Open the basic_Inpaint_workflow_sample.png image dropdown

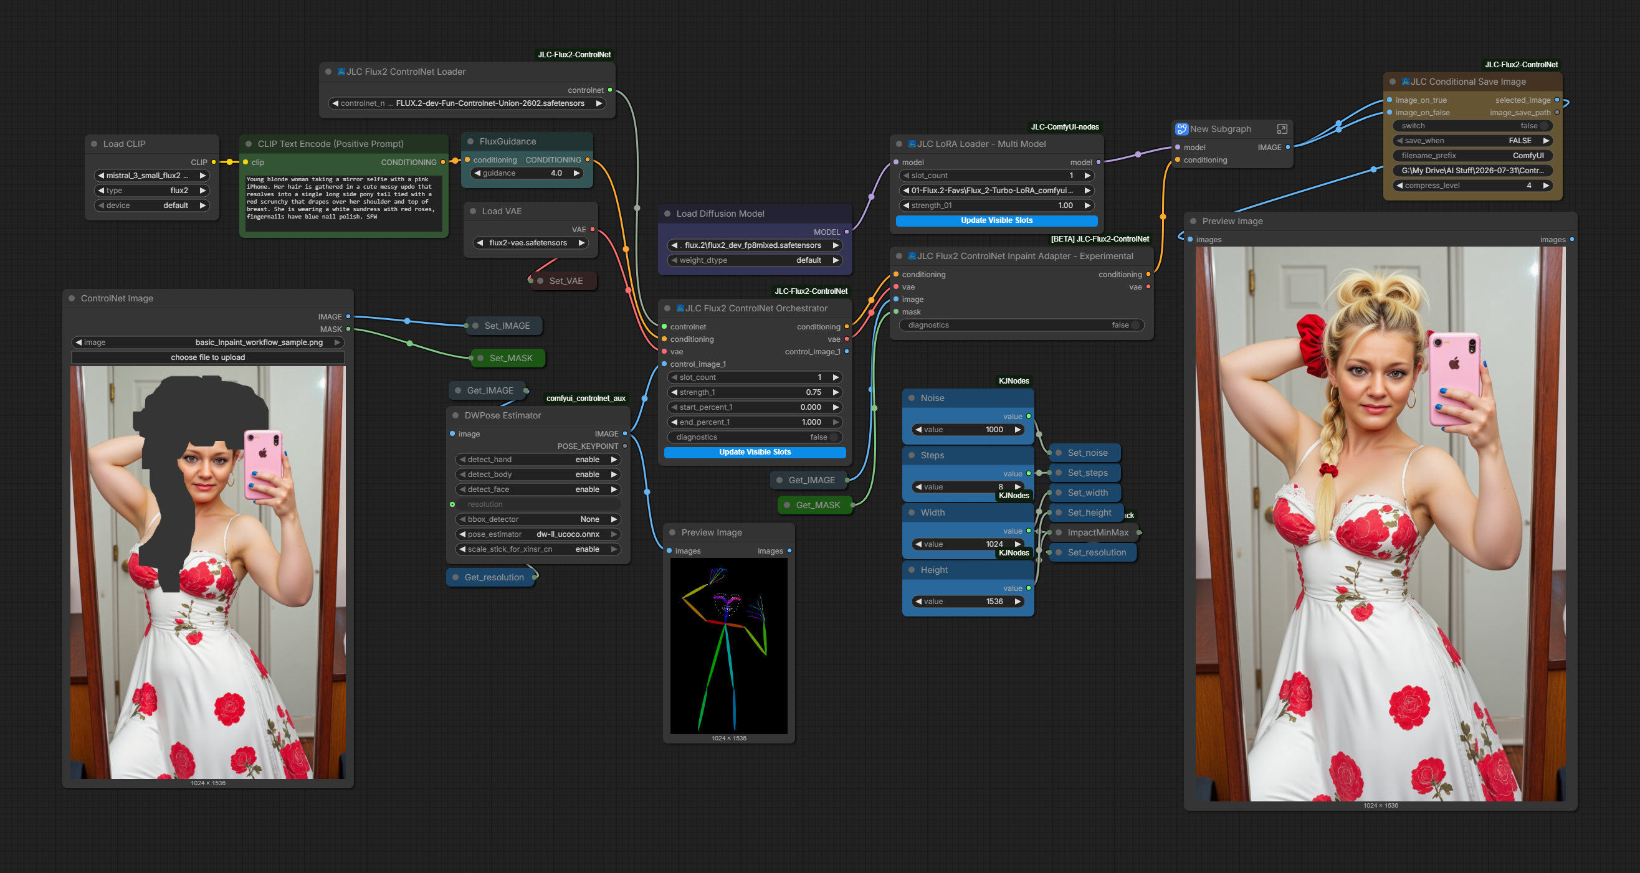pyautogui.click(x=207, y=342)
